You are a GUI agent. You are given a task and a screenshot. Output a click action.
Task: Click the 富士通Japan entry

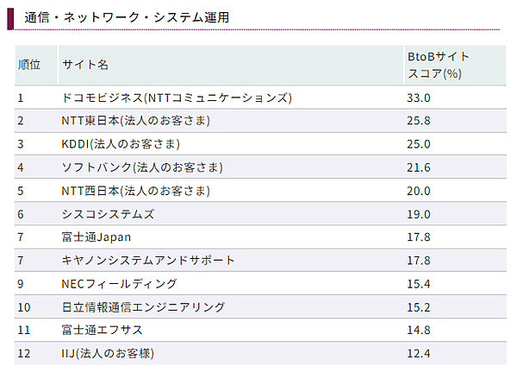(x=96, y=236)
